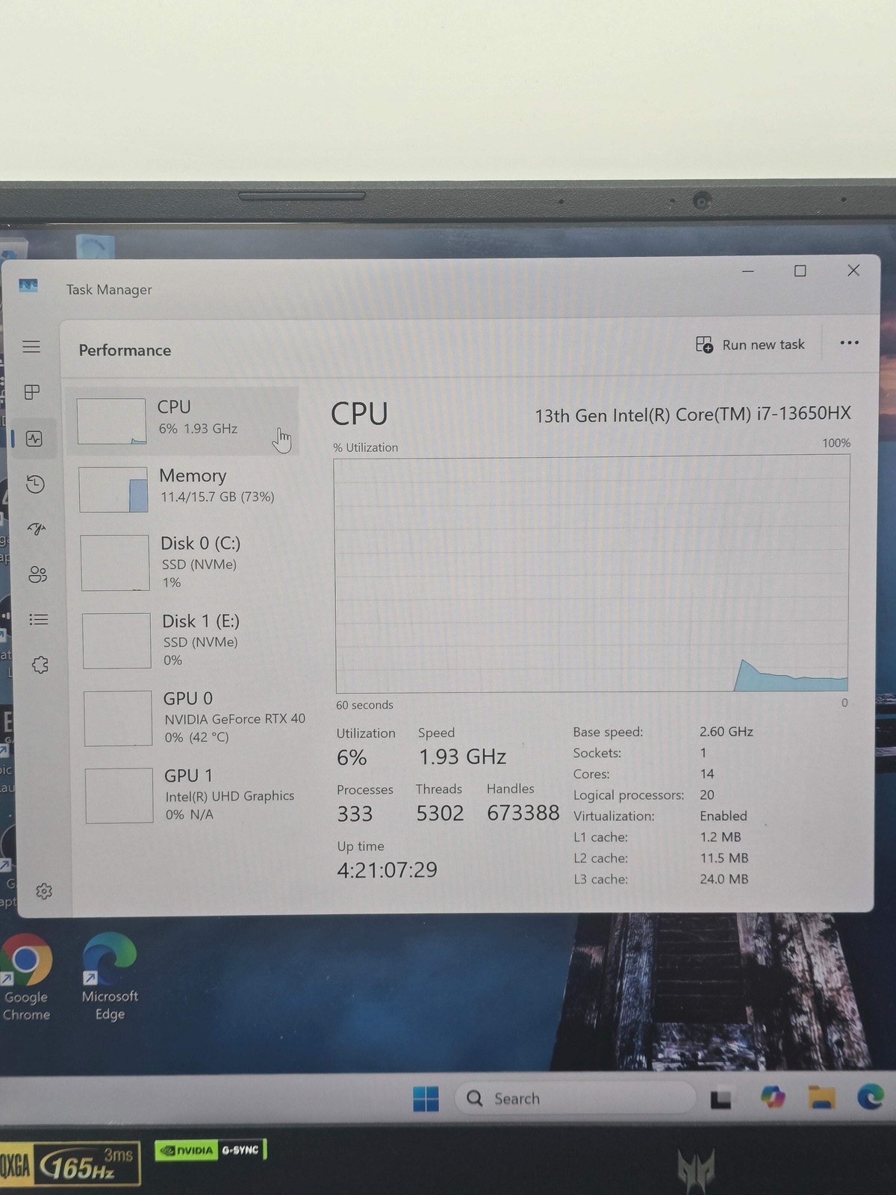Minimize the Task Manager window
This screenshot has height=1195, width=896.
[748, 271]
